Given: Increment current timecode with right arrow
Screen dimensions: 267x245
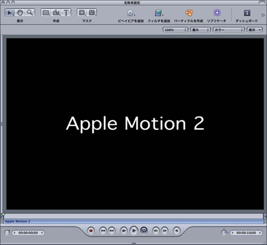Looking at the screenshot, I should coord(42,233).
